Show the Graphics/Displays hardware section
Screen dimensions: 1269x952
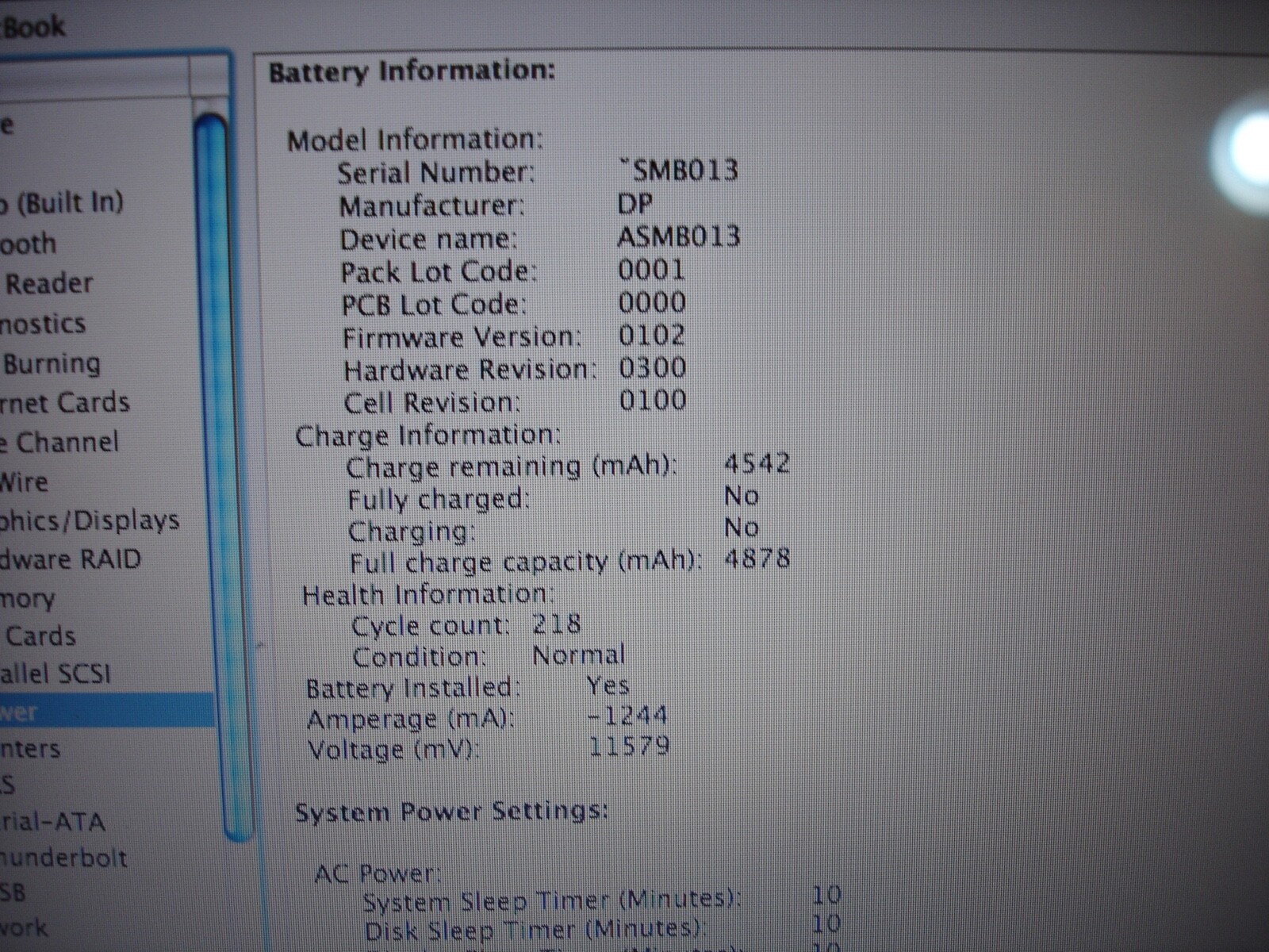point(90,520)
